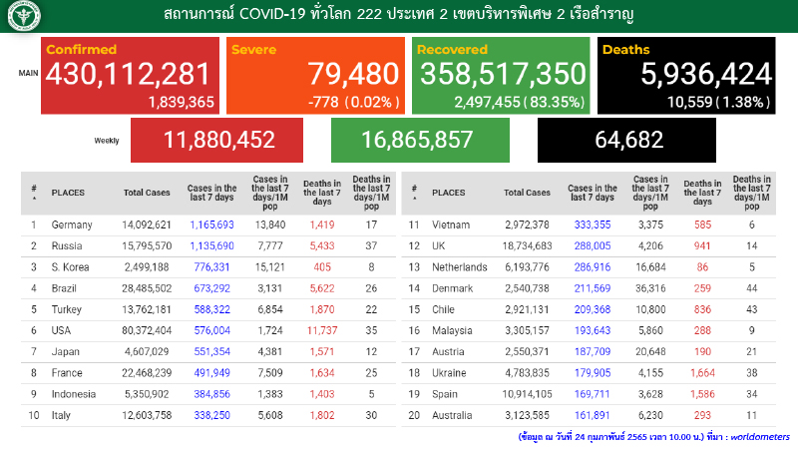Viewport: 798px width, 449px height.
Task: Click the Turkey place name
Action: click(66, 309)
